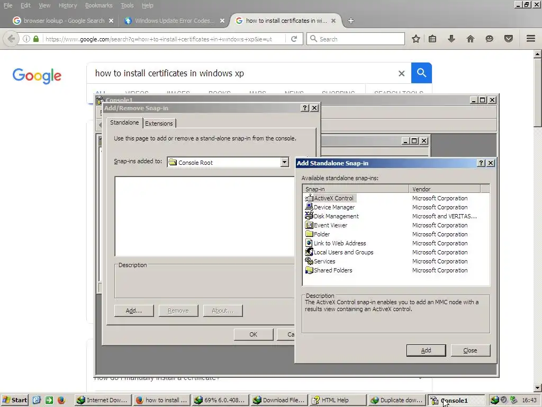The height and width of the screenshot is (407, 542).
Task: Click the help question mark in Add/Remove Snap-in
Action: [x=304, y=108]
